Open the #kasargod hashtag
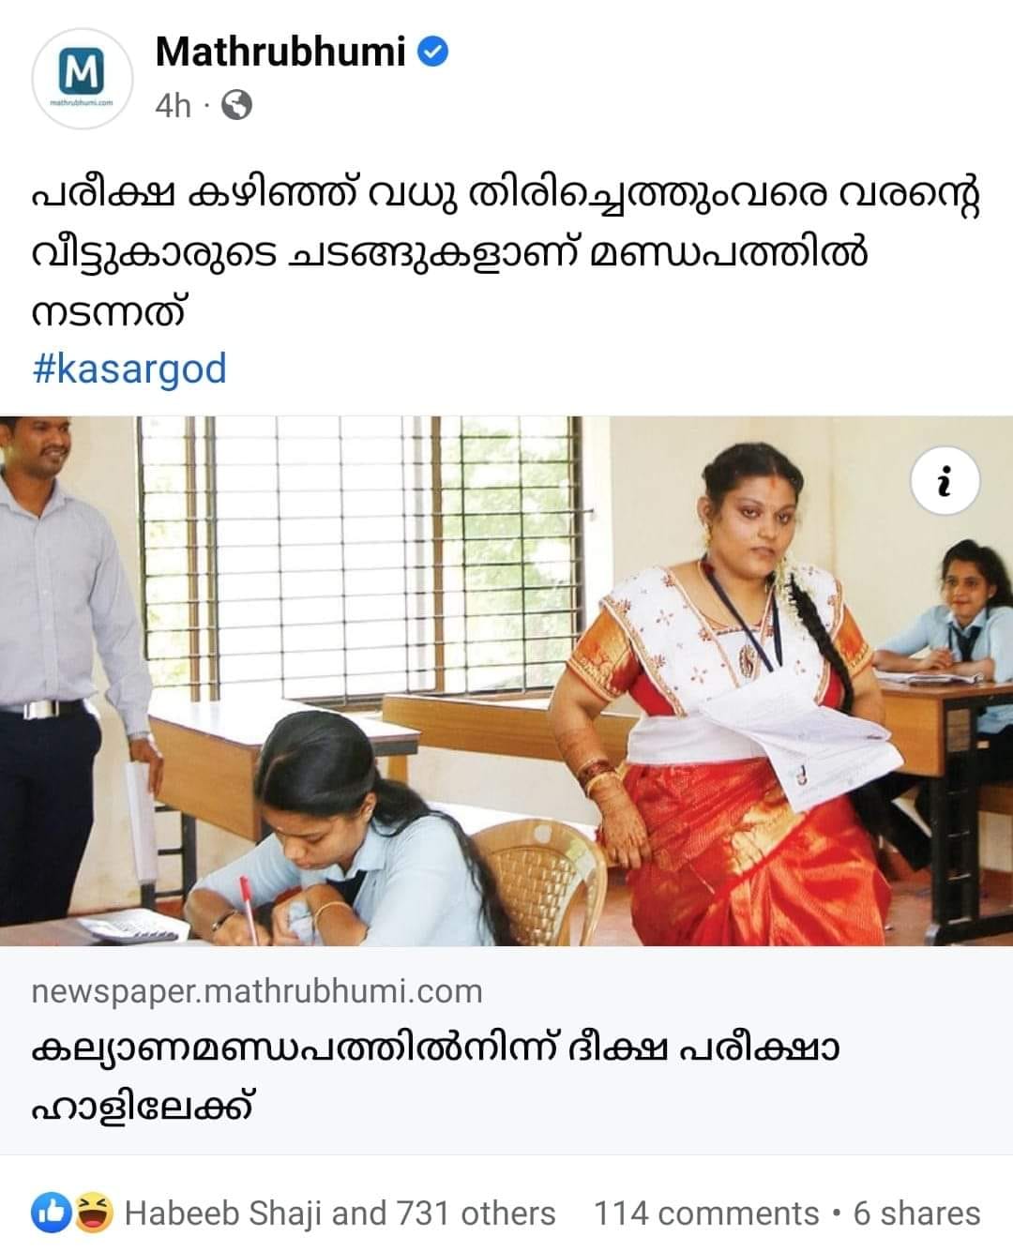Screen dimensions: 1013x1251 tap(129, 369)
